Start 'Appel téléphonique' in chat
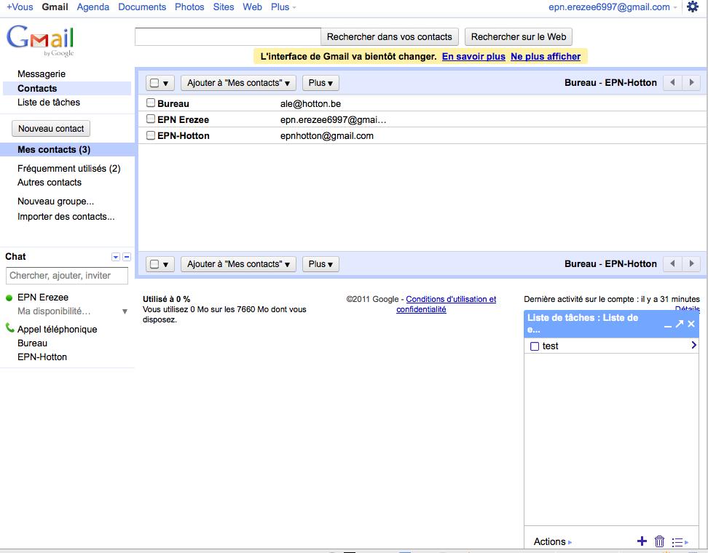Screen dimensions: 708x553 pyautogui.click(x=58, y=330)
